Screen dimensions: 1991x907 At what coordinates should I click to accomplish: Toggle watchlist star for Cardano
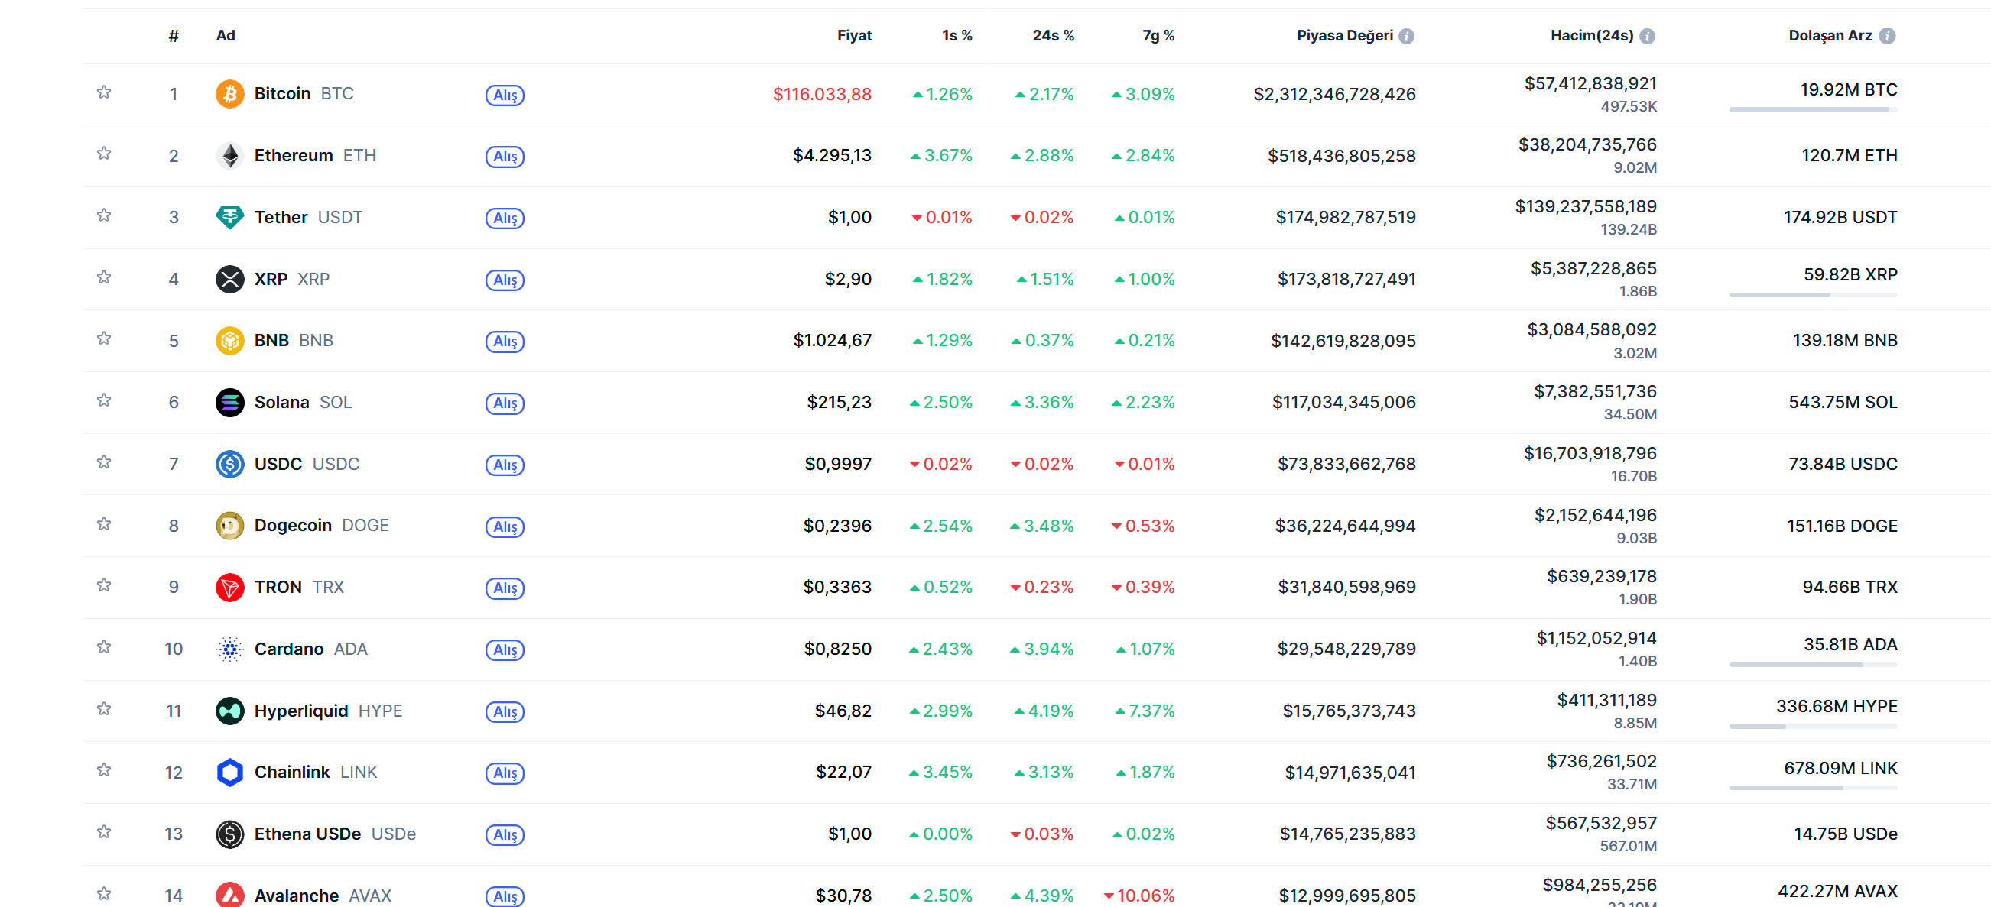coord(103,647)
